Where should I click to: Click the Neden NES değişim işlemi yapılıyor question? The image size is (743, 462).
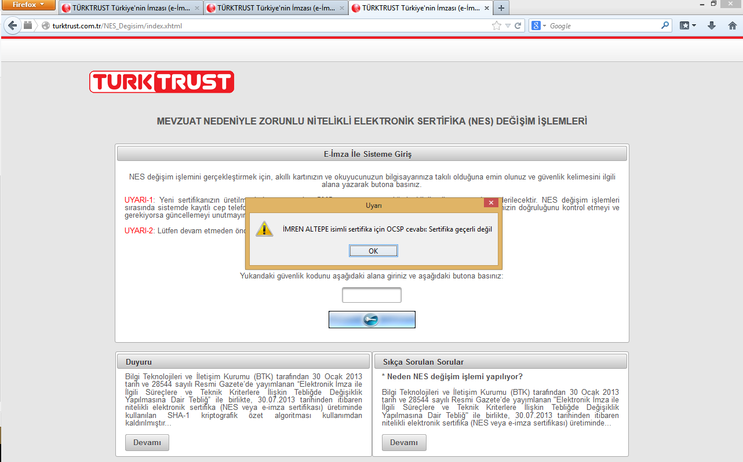[452, 376]
